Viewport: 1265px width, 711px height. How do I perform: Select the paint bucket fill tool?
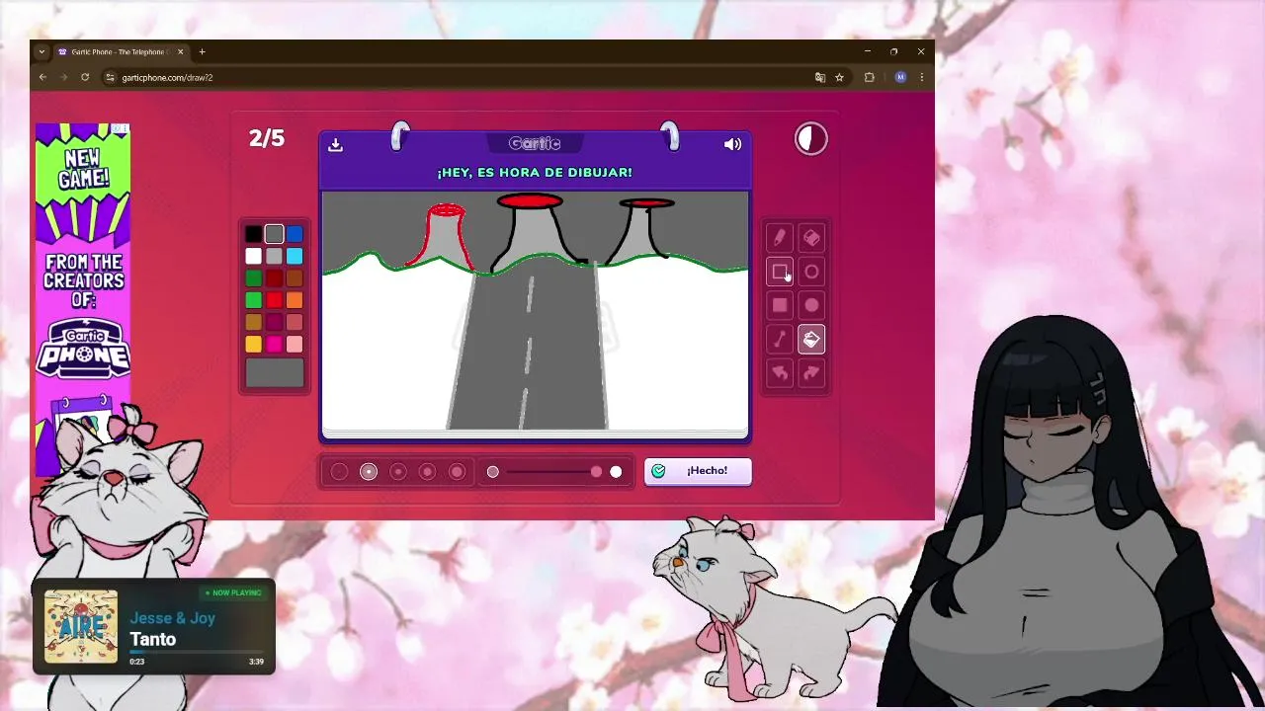coord(811,339)
